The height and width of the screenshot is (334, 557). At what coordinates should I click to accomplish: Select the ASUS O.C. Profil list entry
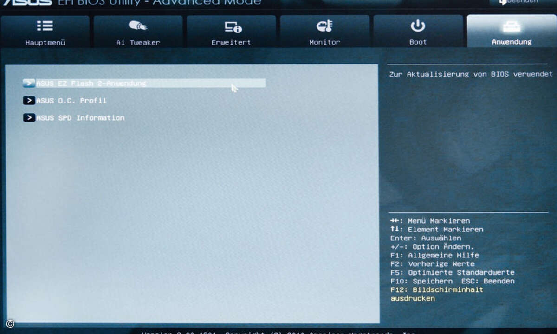coord(72,100)
